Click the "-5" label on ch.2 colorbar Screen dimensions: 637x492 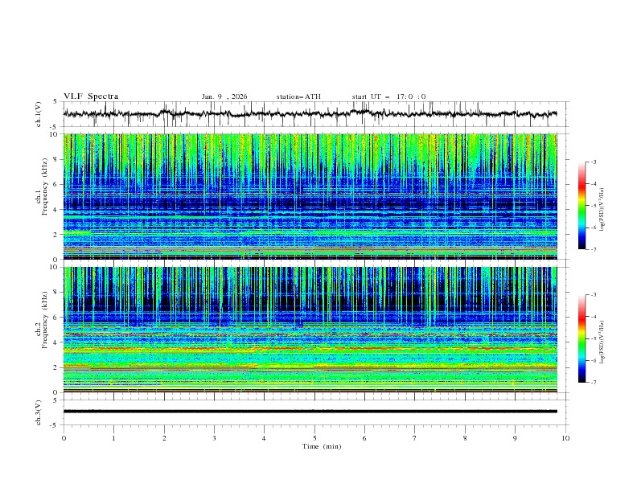593,338
